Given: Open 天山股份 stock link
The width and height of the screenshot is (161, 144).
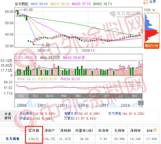Looking at the screenshot, I should (x=26, y=113).
